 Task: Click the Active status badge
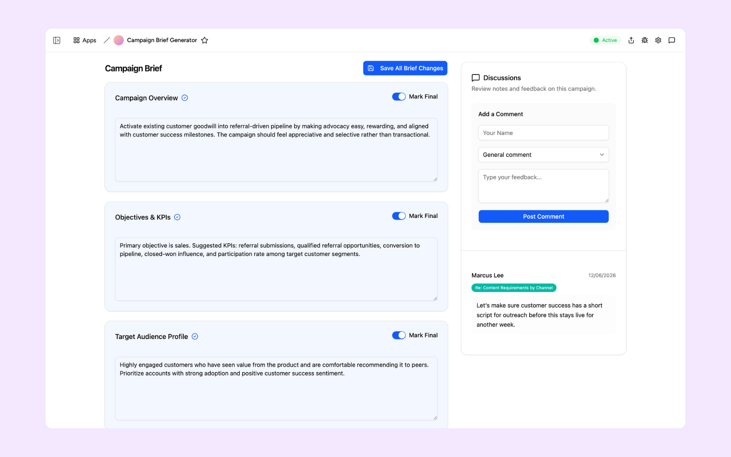605,40
